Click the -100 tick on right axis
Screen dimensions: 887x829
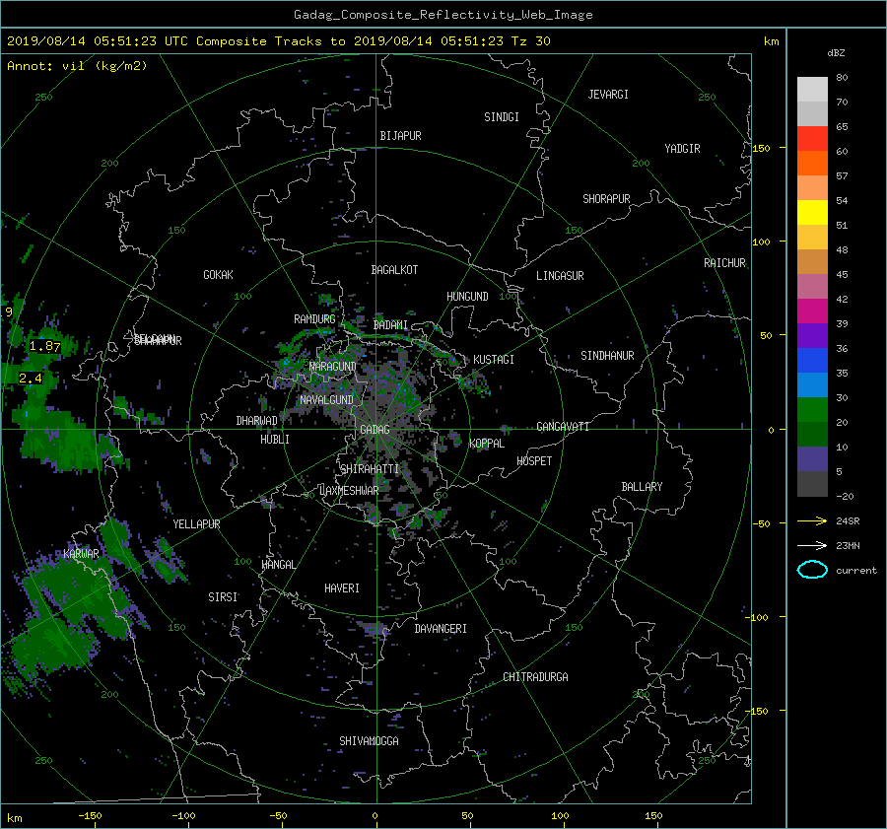756,617
